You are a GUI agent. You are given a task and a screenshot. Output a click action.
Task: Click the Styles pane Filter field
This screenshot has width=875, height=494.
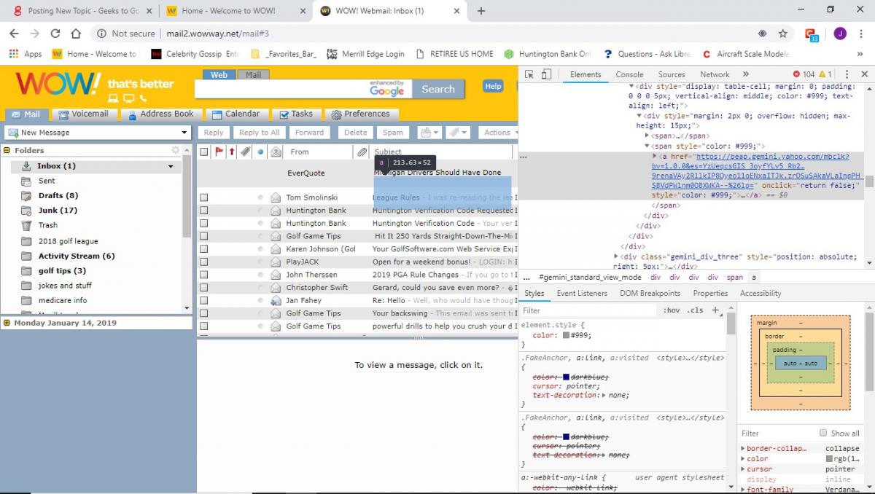click(x=587, y=310)
